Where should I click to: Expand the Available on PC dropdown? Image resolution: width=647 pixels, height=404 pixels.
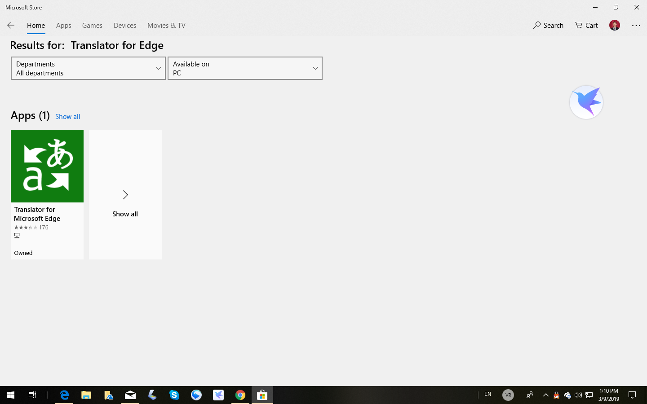[245, 68]
